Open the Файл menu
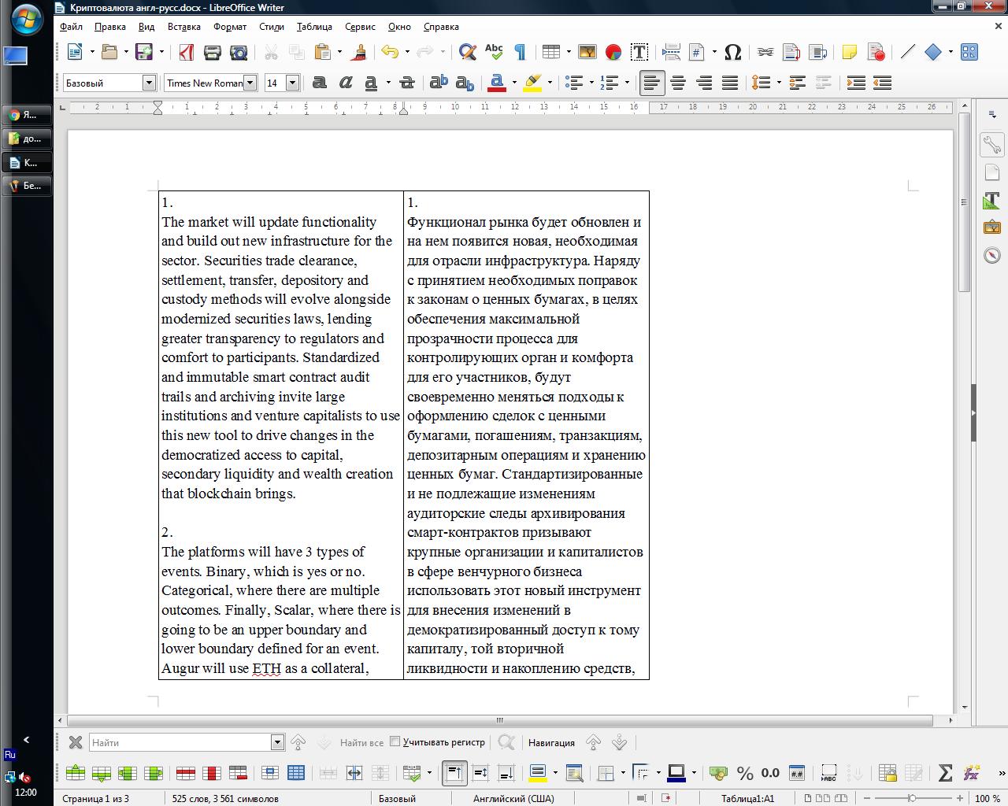The width and height of the screenshot is (1008, 806). click(71, 27)
